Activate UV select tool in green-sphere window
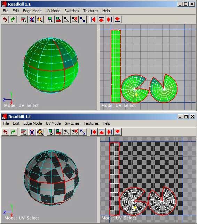 pos(50,19)
